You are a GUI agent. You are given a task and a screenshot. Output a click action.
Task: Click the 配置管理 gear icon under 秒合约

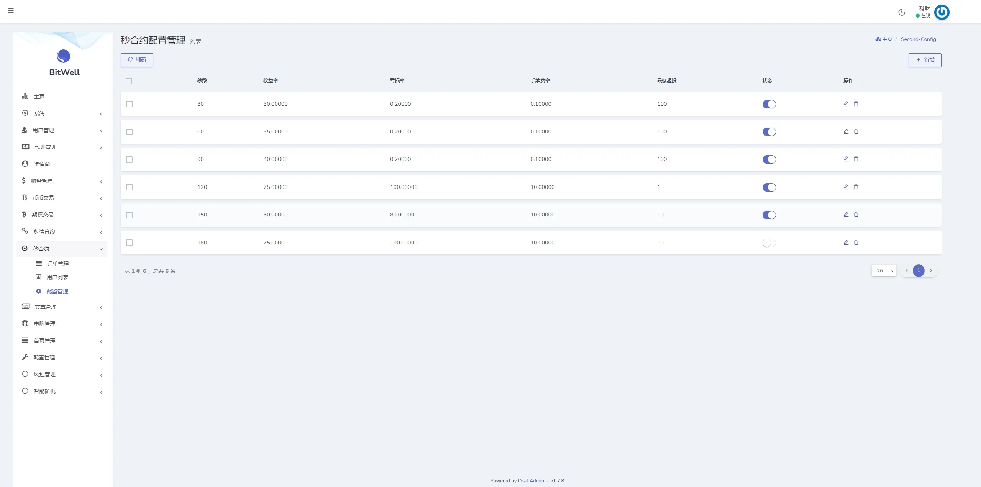(39, 291)
